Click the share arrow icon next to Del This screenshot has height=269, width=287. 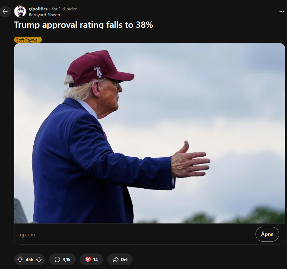coord(116,259)
